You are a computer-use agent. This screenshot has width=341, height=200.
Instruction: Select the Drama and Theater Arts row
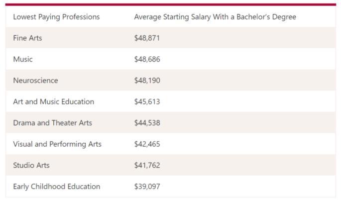(171, 123)
